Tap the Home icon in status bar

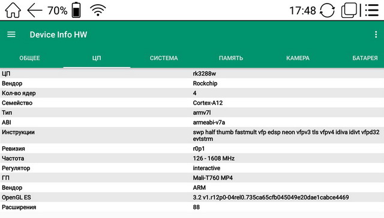(x=13, y=10)
